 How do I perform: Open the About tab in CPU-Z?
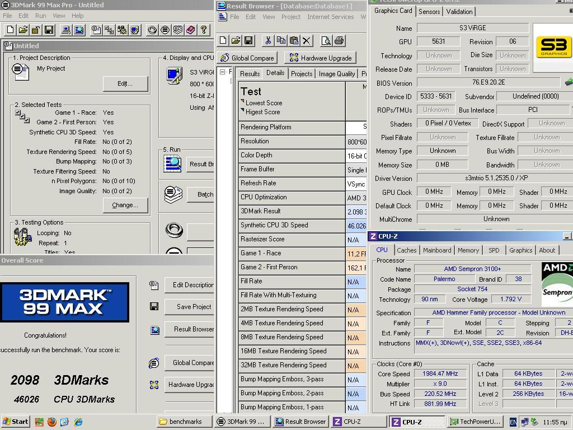click(x=547, y=250)
